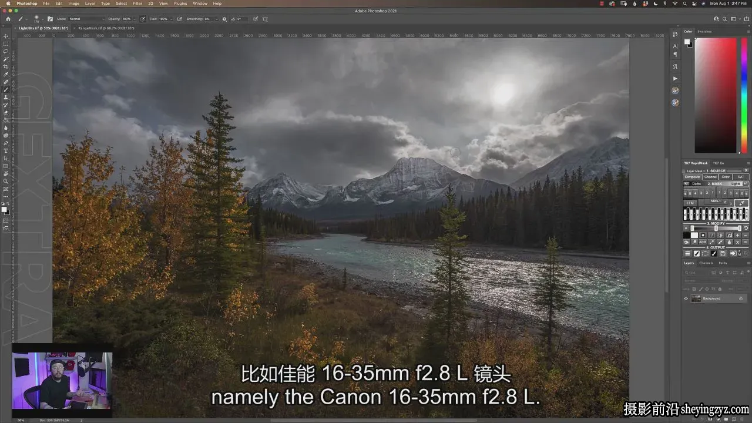Pick a shade in the red color field

point(716,95)
